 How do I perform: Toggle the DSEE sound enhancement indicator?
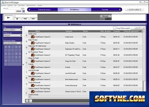click(x=24, y=11)
